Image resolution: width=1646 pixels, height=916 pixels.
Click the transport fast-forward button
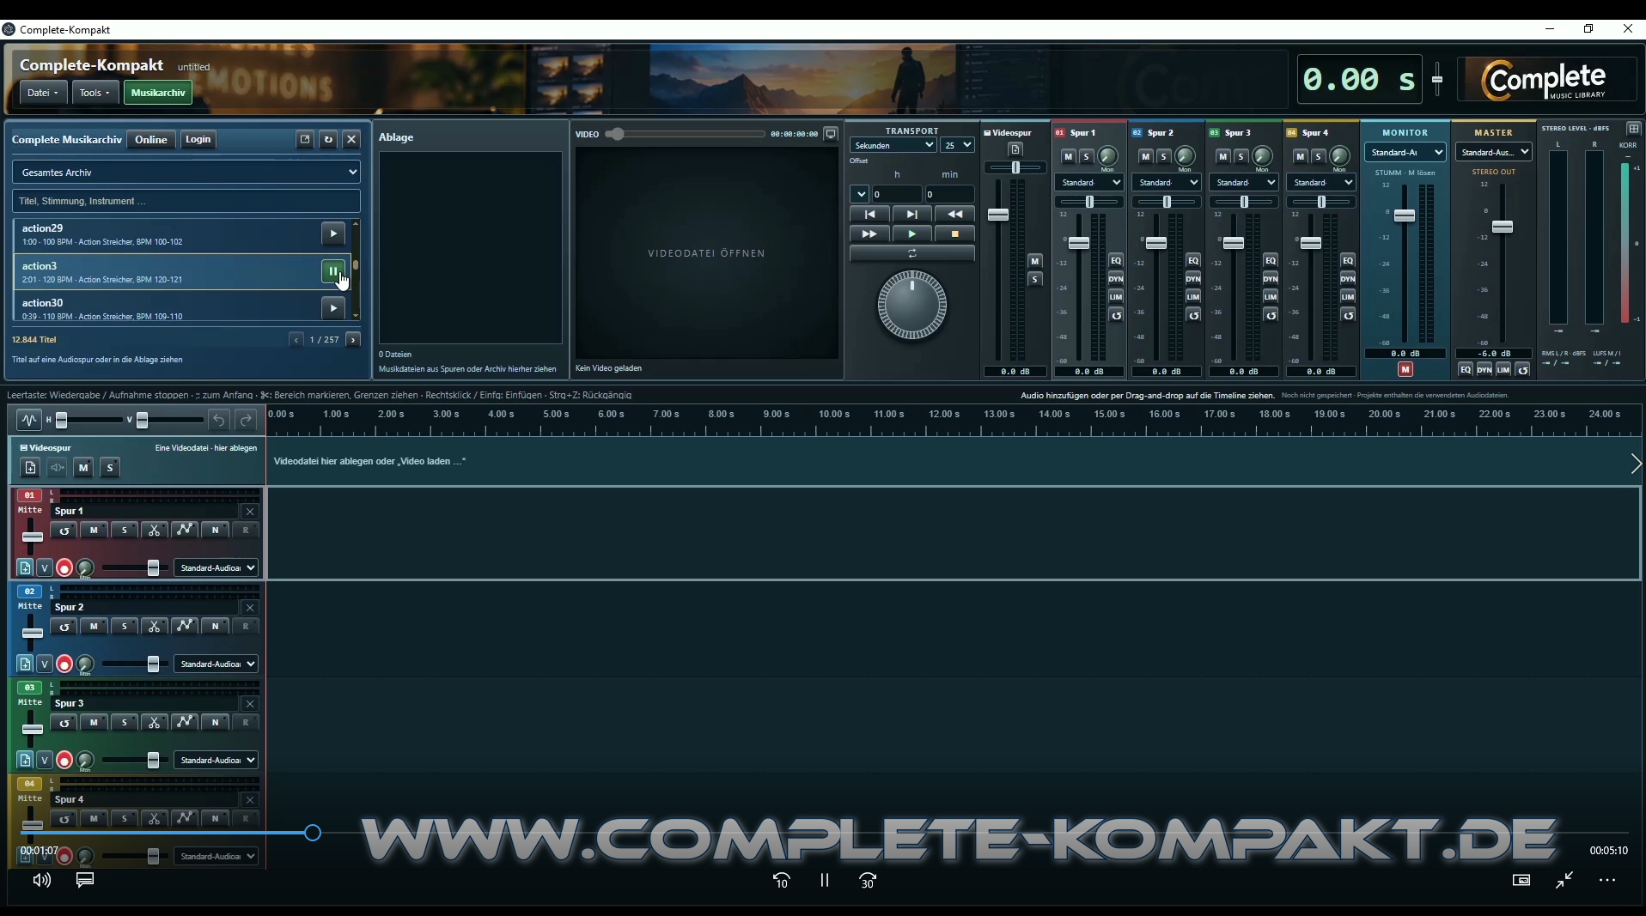click(x=869, y=234)
